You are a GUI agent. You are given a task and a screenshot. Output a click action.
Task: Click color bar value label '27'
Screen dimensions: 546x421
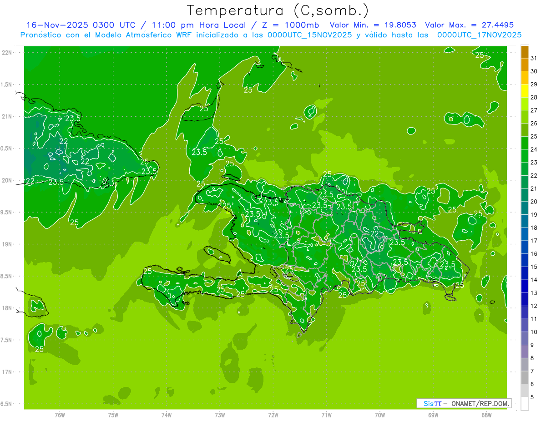point(534,110)
